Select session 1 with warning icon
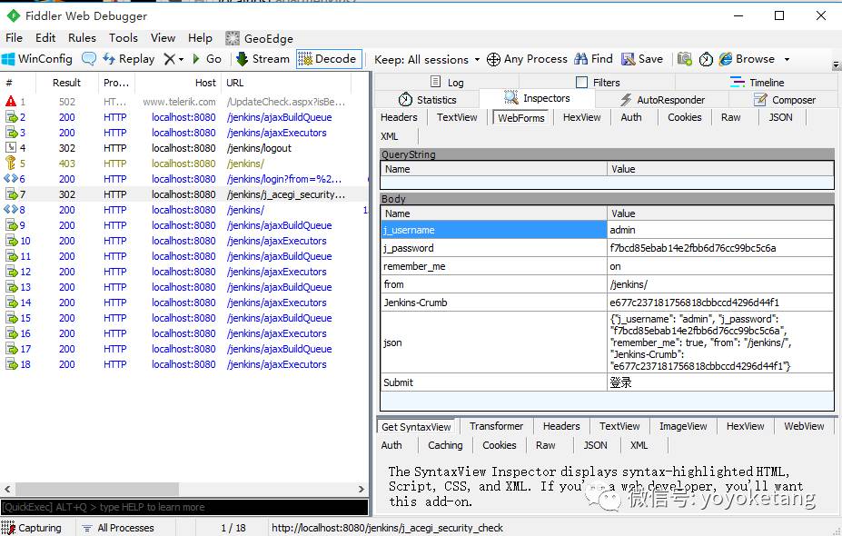Image resolution: width=842 pixels, height=536 pixels. pyautogui.click(x=183, y=102)
